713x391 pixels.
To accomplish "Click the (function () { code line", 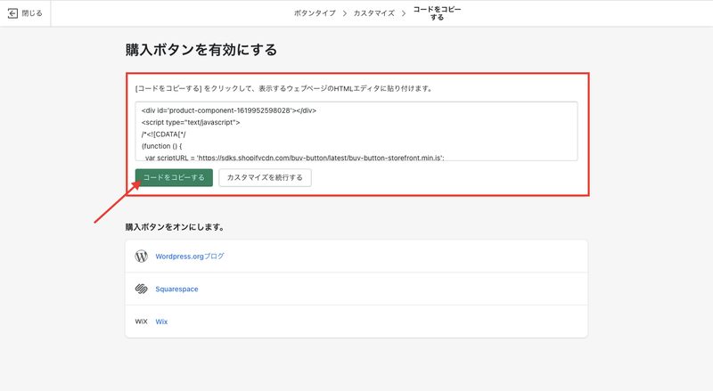I will point(161,146).
